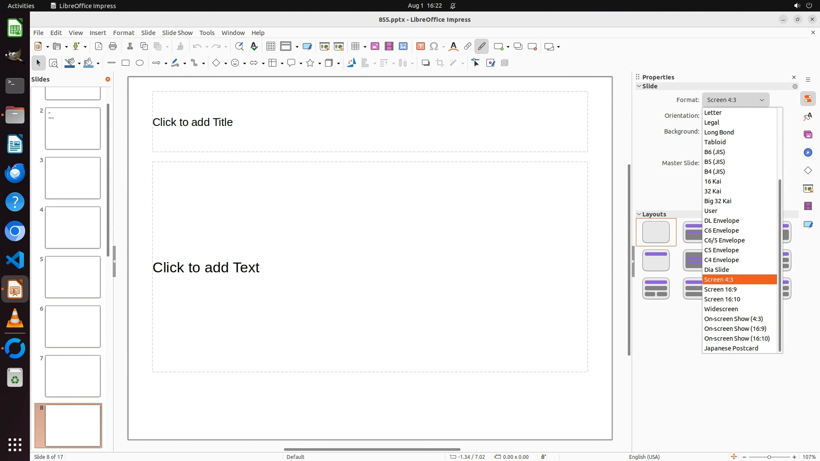This screenshot has width=820, height=461.
Task: Collapse the Layouts section
Action: click(x=639, y=214)
